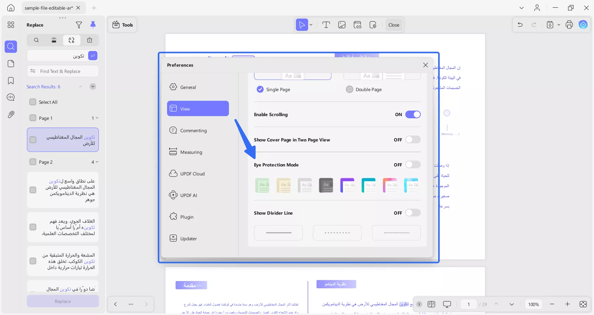
Task: Open the comments list sidebar icon
Action: [x=11, y=97]
